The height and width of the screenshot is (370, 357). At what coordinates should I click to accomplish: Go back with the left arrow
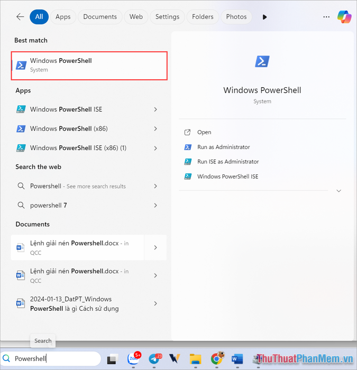tap(20, 17)
